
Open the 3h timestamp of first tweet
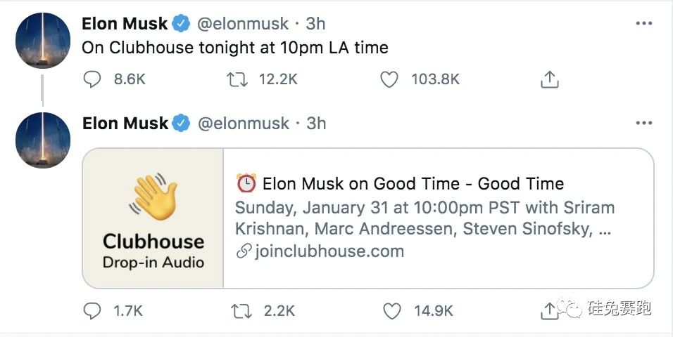(x=316, y=23)
